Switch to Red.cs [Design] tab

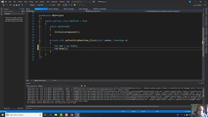[84, 9]
